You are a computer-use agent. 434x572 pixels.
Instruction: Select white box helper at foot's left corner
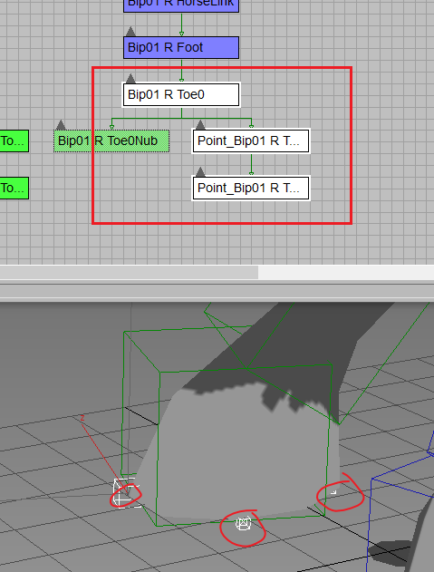click(125, 492)
